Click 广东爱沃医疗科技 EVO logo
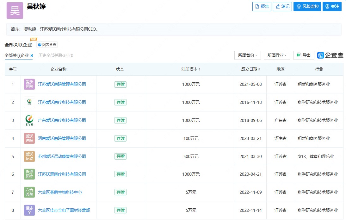 (x=29, y=120)
